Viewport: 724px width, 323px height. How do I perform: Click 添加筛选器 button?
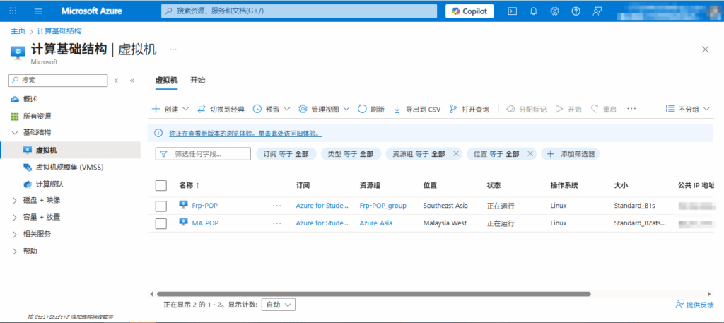click(x=571, y=153)
